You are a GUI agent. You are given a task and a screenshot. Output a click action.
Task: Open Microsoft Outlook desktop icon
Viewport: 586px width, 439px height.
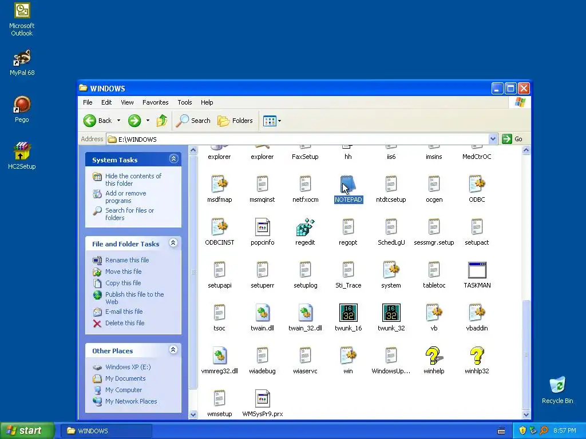22,10
